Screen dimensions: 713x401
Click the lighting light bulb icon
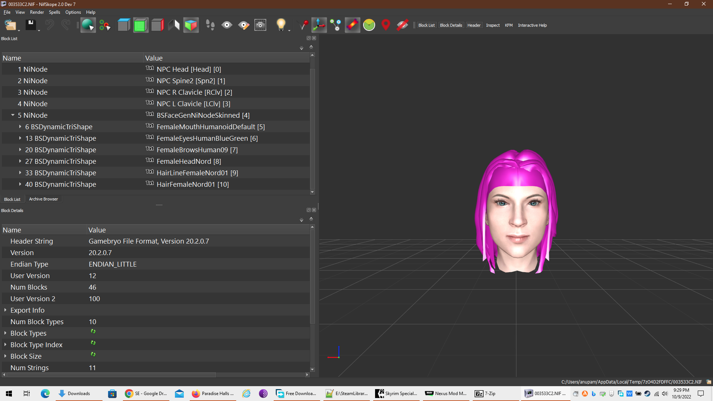click(x=281, y=25)
